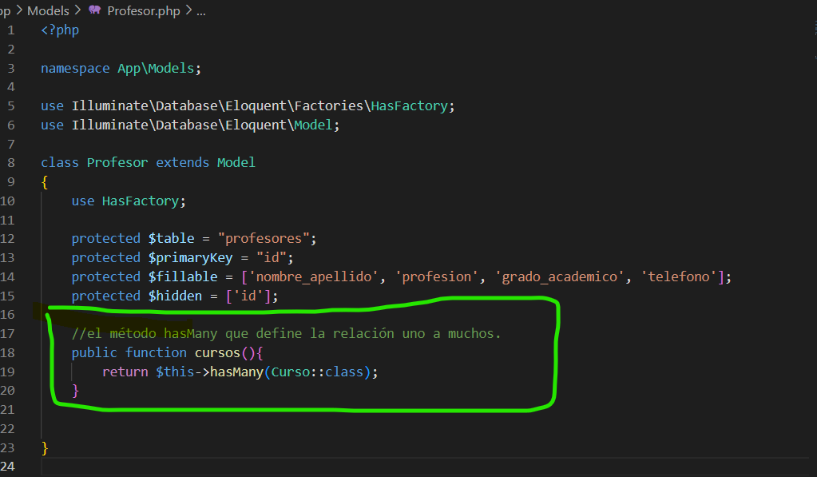
Task: Click 'HasFactory' in the line 5 import
Action: (x=409, y=105)
